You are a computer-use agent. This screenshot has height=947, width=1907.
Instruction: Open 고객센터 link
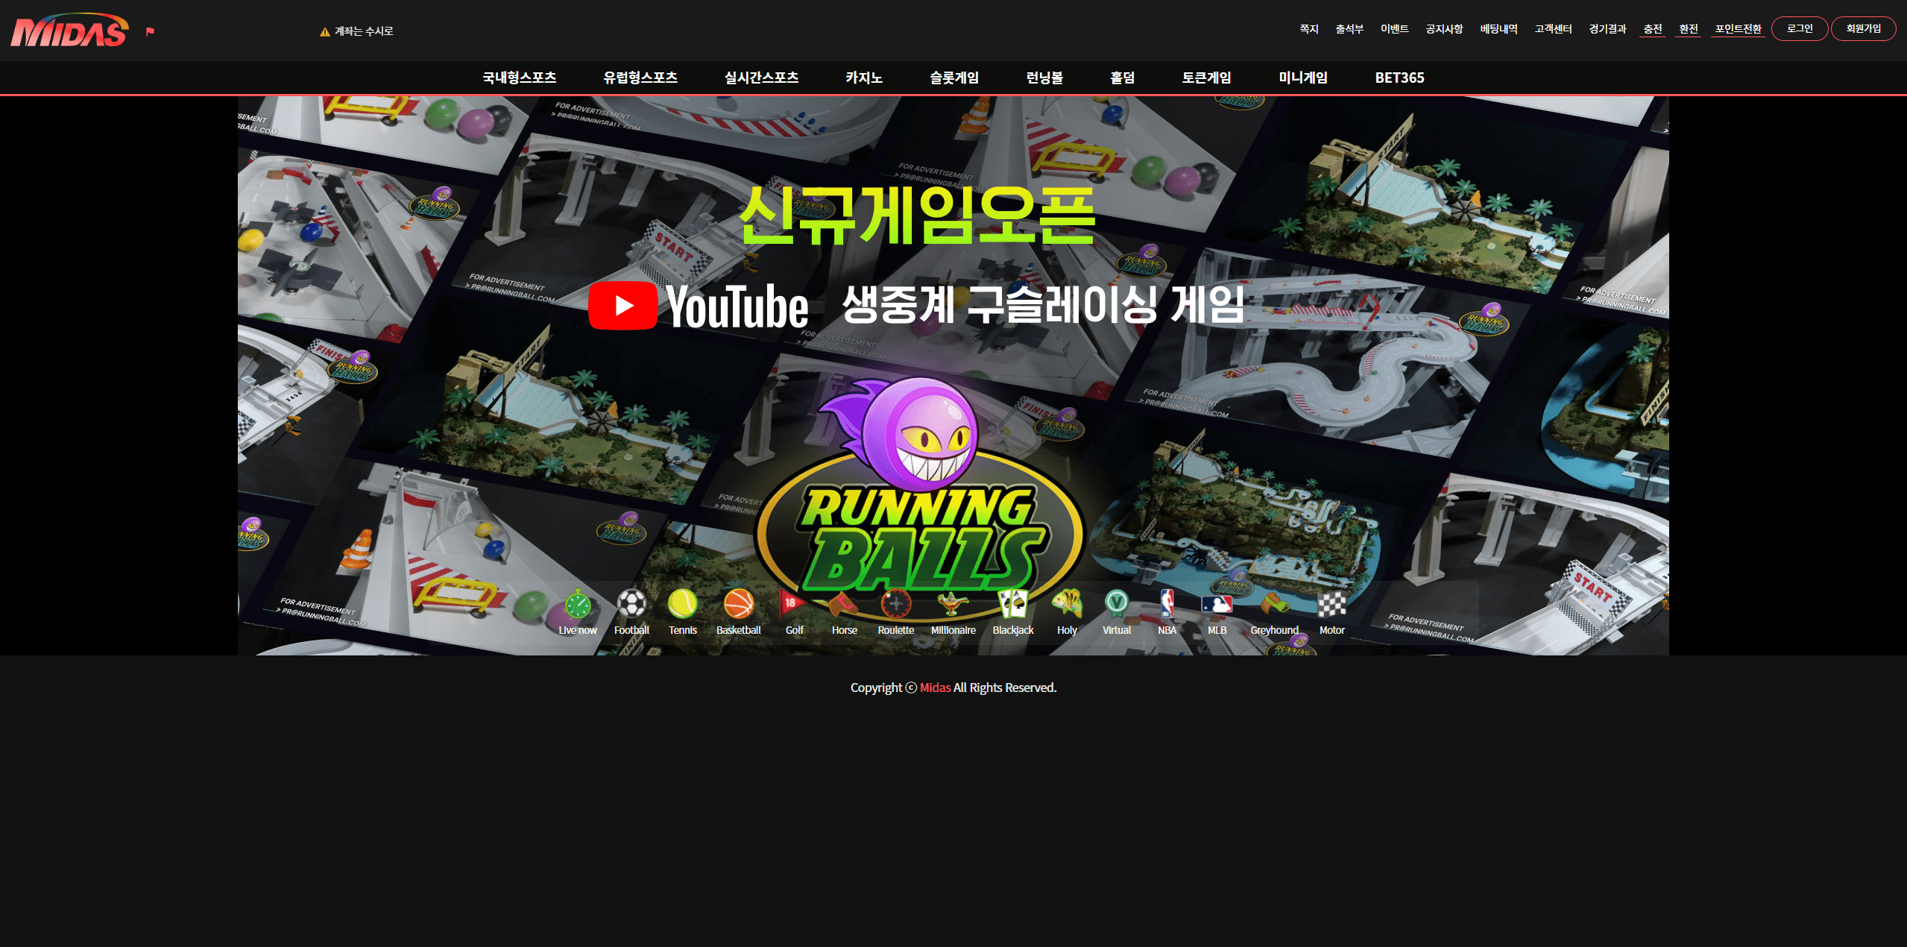(x=1553, y=29)
